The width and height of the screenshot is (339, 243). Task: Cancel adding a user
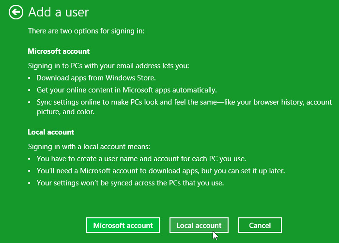click(260, 226)
